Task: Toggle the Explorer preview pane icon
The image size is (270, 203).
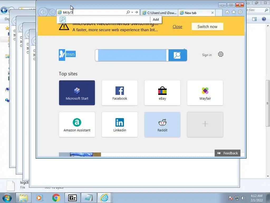Action: [254, 19]
